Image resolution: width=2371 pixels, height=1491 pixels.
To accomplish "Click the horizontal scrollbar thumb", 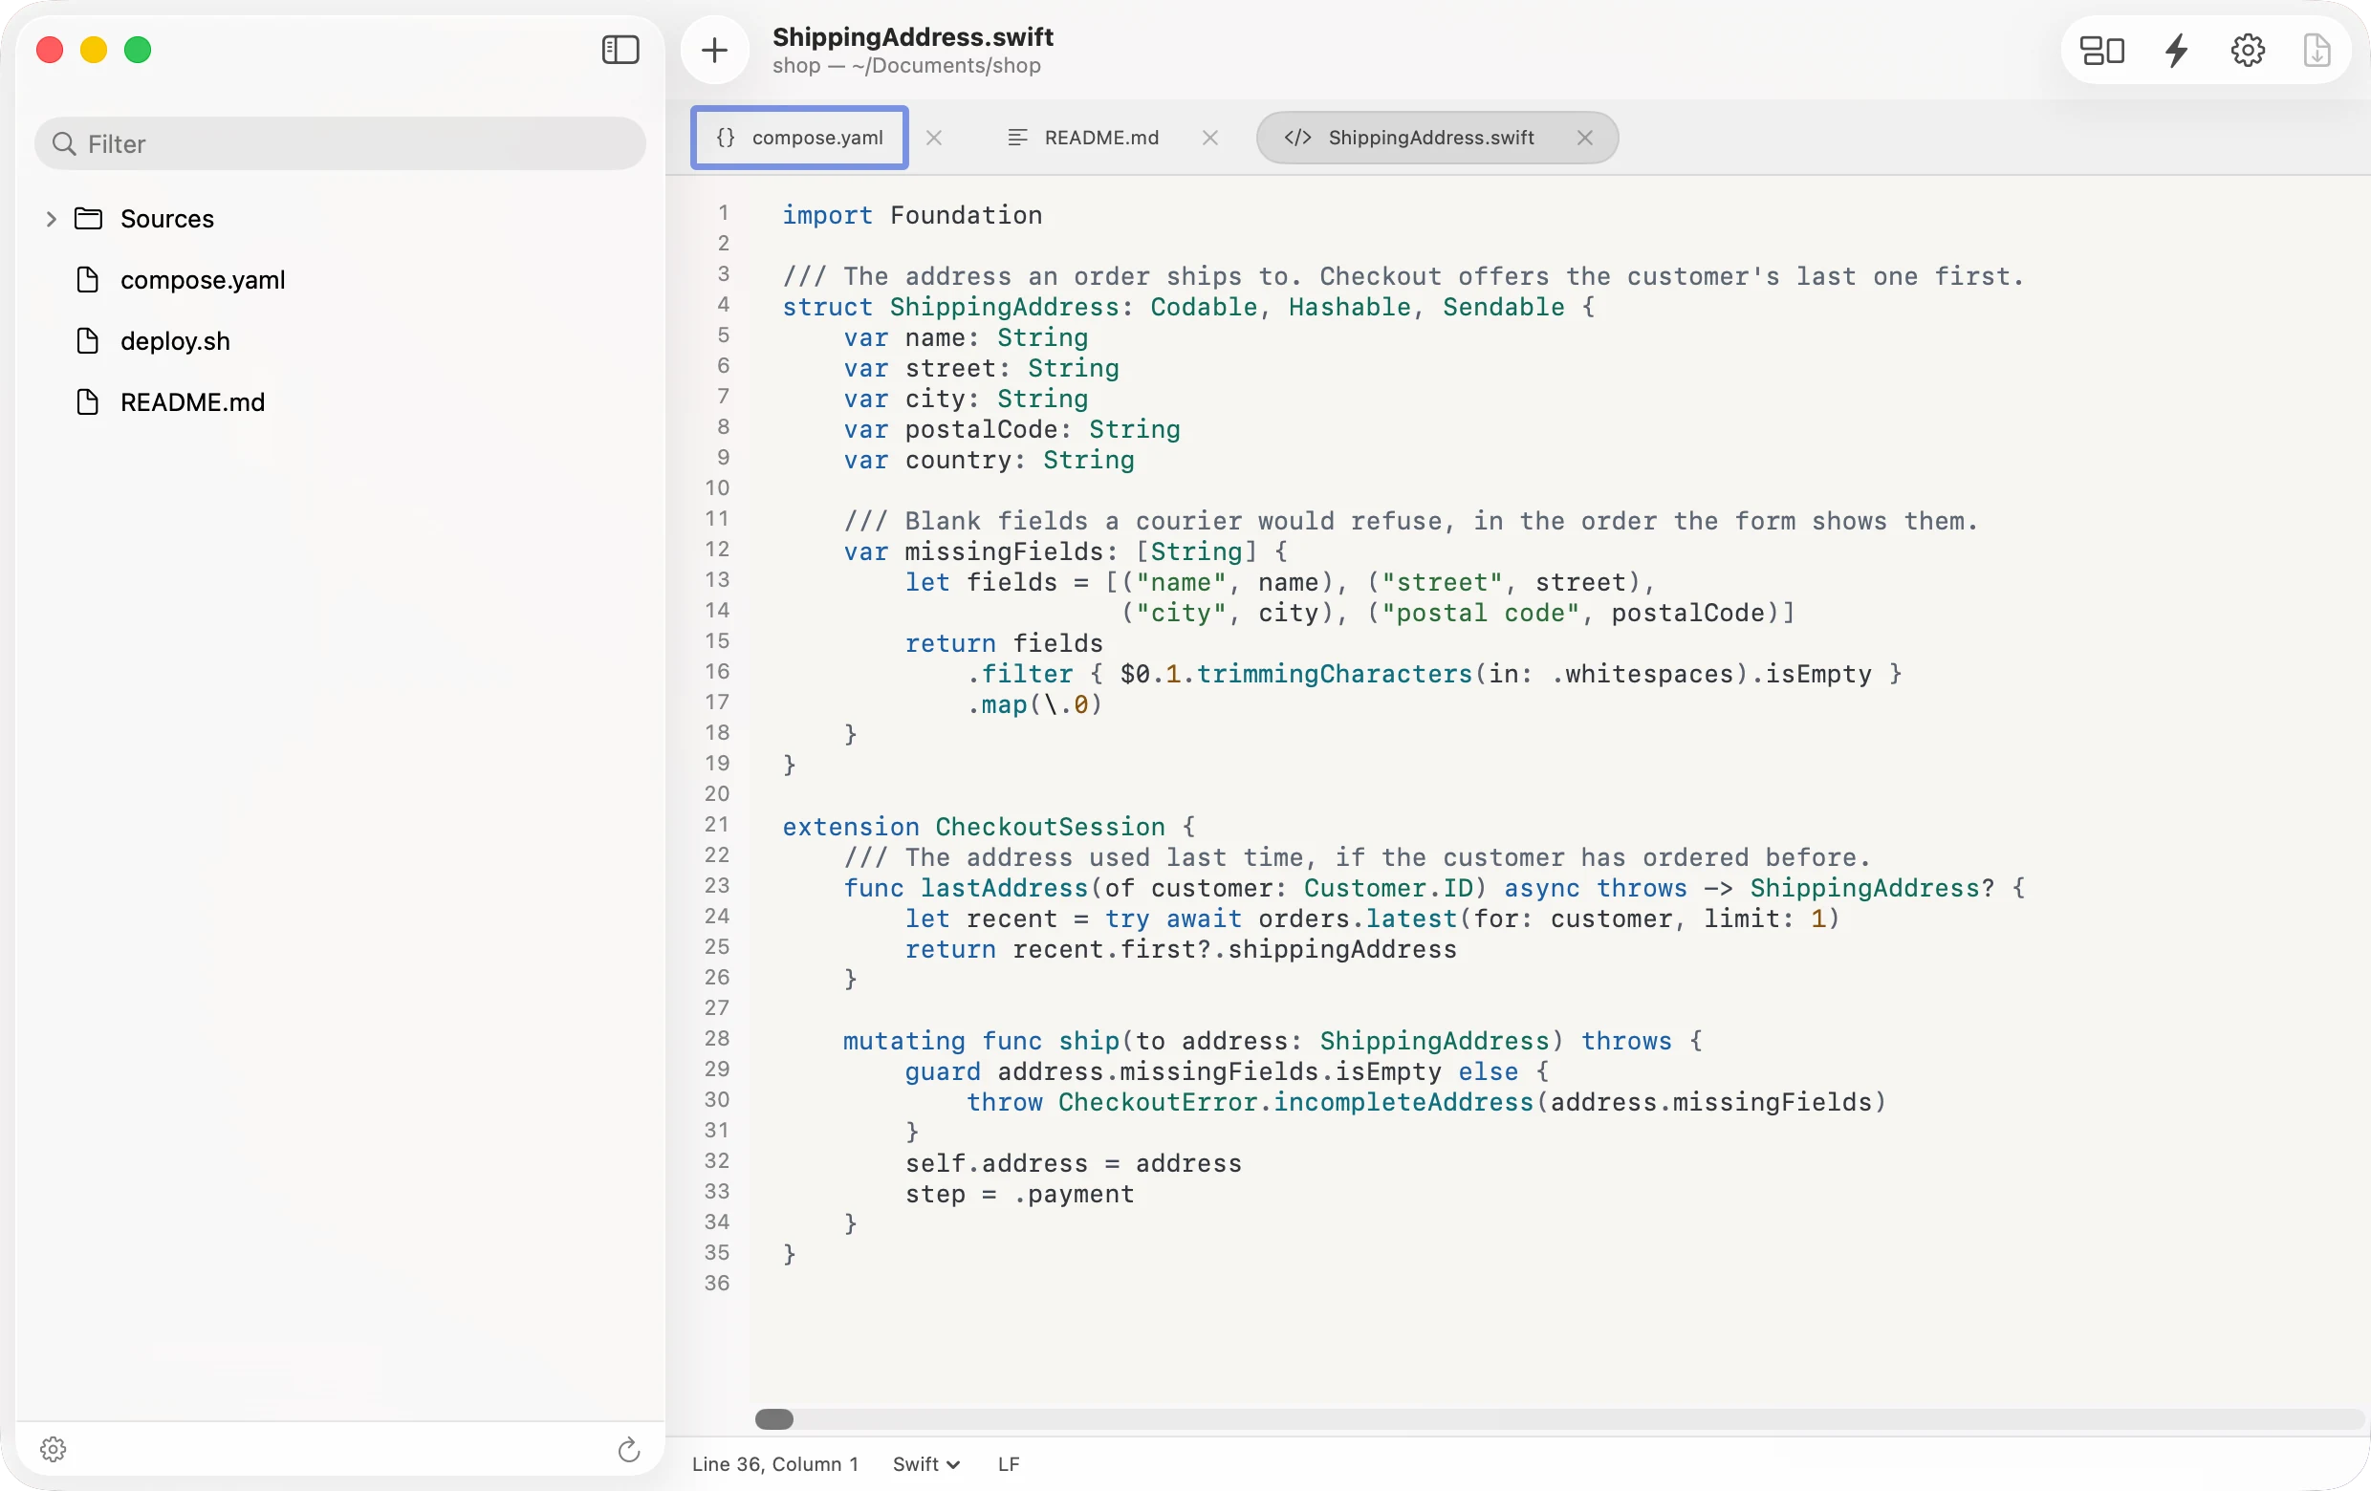I will [x=774, y=1419].
